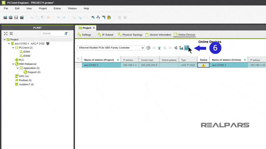This screenshot has width=266, height=149.
Task: Click the online station name axc-f-2152-1 cell
Action: pos(229,65)
